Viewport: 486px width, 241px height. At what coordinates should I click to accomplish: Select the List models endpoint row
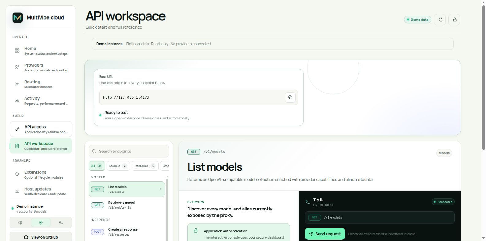tap(127, 189)
